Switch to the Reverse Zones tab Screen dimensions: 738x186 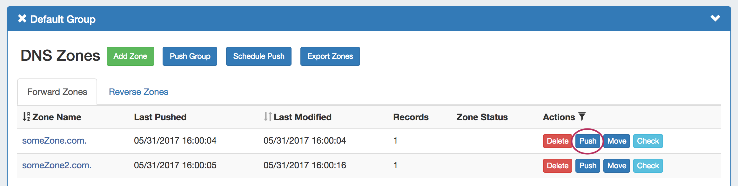coord(138,92)
